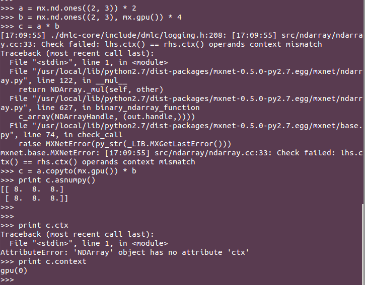
Task: Click the 'mxnet.base.MXNetError' error line
Action: pyautogui.click(x=182, y=157)
